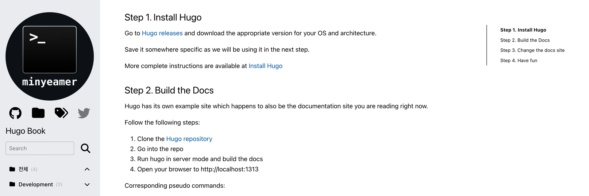Jump to Step 2. Build the Docs
The image size is (589, 196).
pyautogui.click(x=525, y=40)
